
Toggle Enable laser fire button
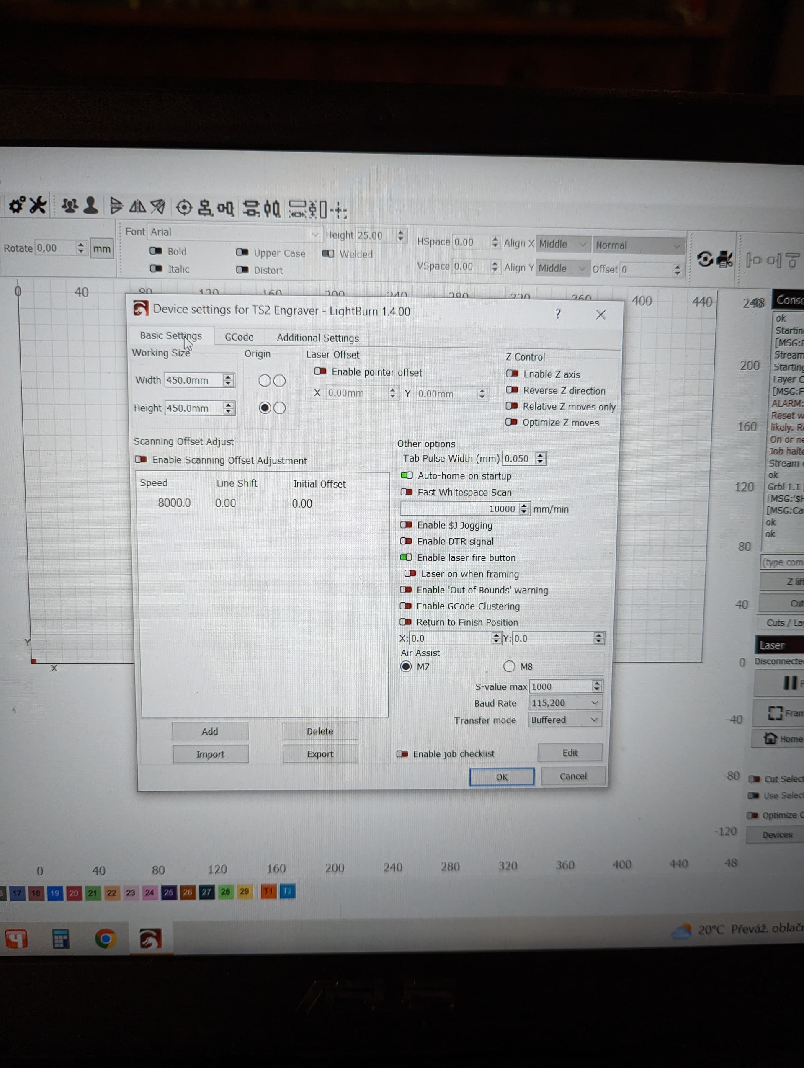point(406,557)
